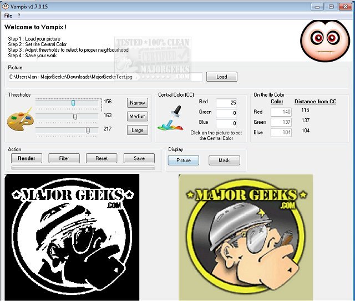Open the ? help menu
The height and width of the screenshot is (301, 355).
coord(19,16)
